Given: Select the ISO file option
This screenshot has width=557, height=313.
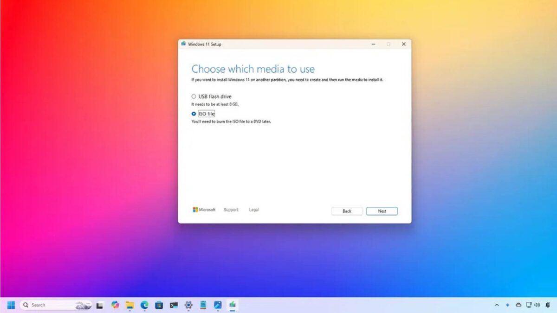Looking at the screenshot, I should pyautogui.click(x=193, y=114).
